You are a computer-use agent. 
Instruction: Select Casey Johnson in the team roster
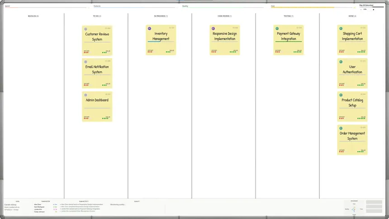[39, 212]
